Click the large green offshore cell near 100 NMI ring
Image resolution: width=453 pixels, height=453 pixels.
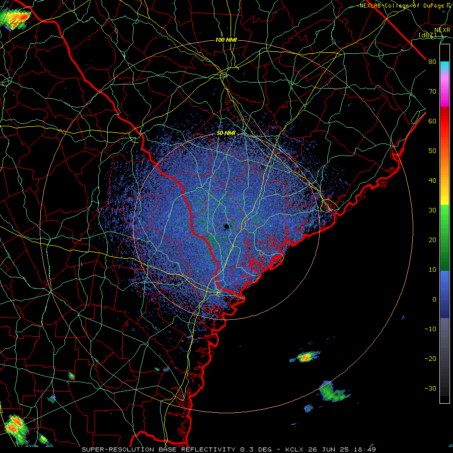click(334, 392)
